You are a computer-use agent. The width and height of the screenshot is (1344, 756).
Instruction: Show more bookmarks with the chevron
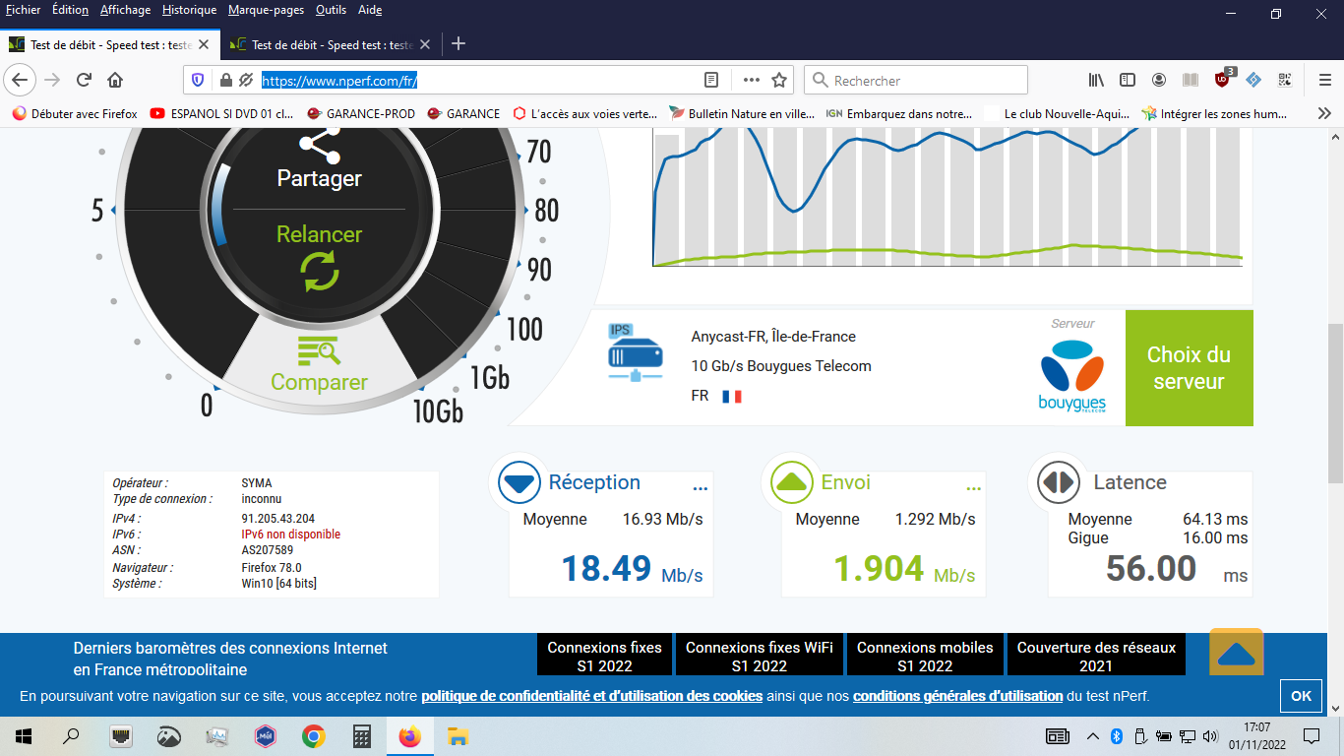click(1324, 113)
